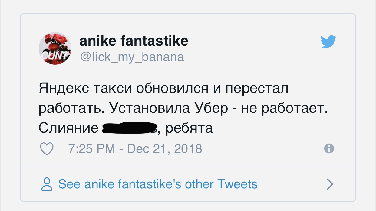Click the blue Twitter bird logo
Viewport: 376px width, 211px height.
click(328, 42)
